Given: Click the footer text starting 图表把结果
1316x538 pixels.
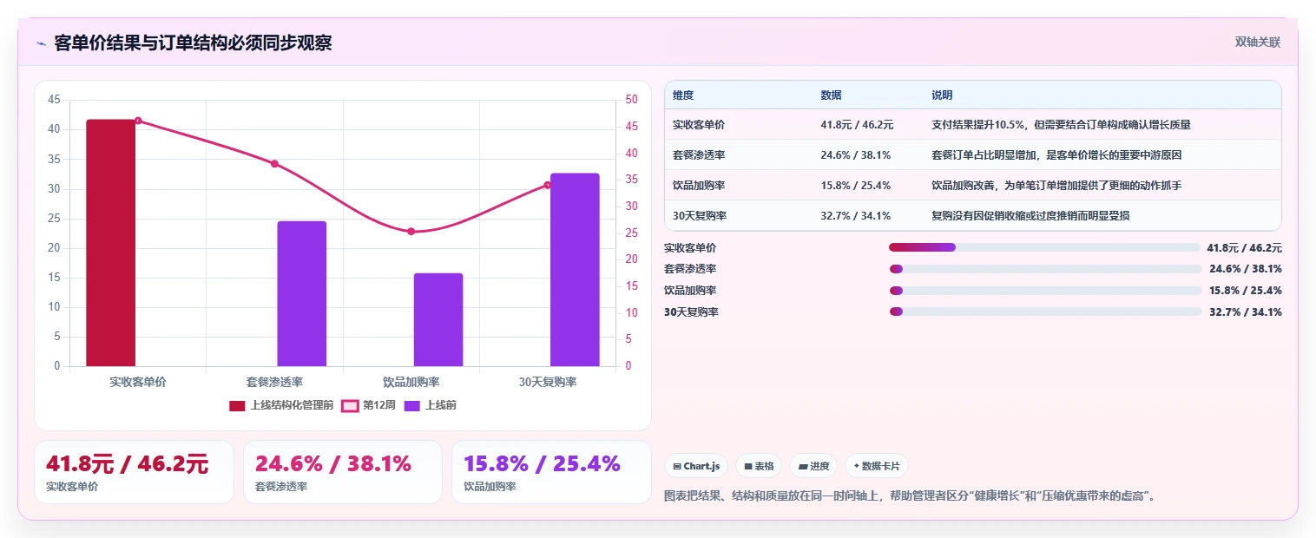Looking at the screenshot, I should (x=909, y=496).
